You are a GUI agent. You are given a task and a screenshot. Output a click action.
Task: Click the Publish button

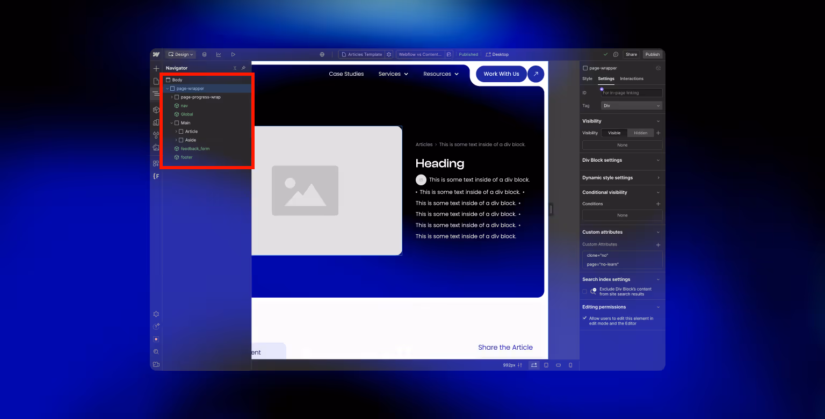point(653,54)
